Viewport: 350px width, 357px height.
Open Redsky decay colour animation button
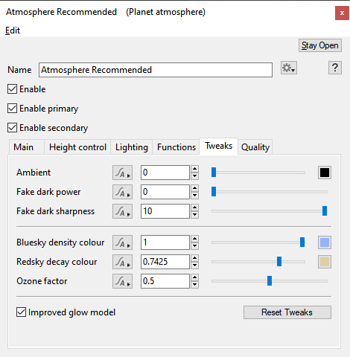point(122,262)
